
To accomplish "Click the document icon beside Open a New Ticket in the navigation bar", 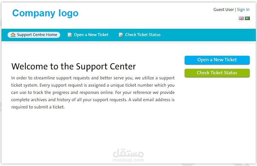I will pos(70,35).
